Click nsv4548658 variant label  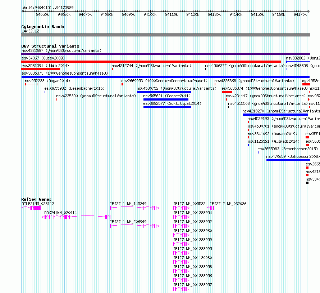303,66
